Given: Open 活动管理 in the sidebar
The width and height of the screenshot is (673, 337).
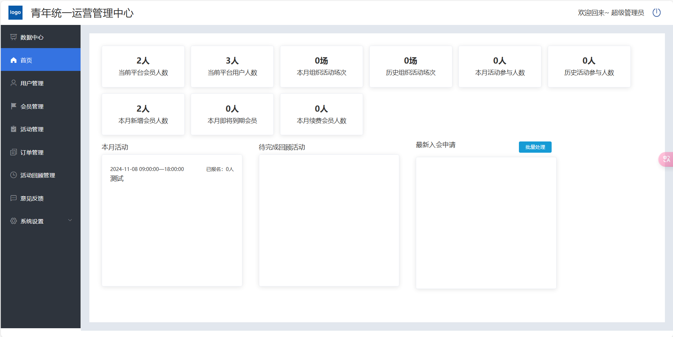Looking at the screenshot, I should tap(41, 129).
